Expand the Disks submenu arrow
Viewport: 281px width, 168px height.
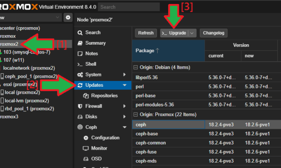(x=125, y=117)
